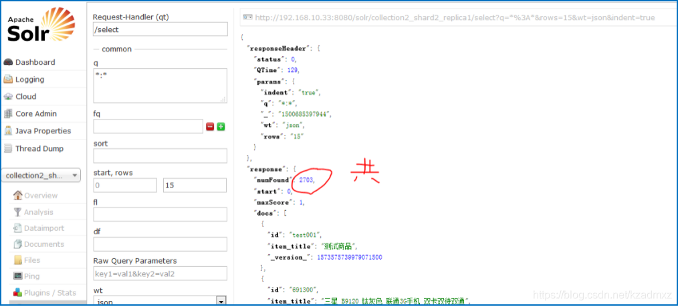
Task: Click the Dataimport icon
Action: coord(18,228)
